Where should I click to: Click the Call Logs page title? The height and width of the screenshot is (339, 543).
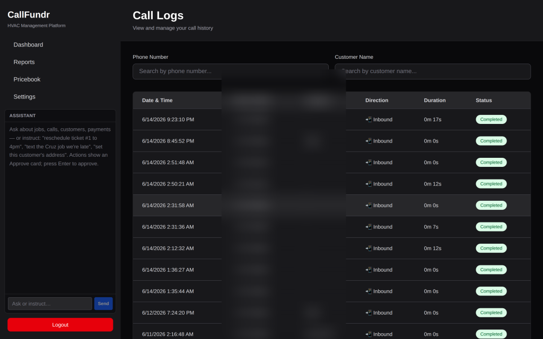158,15
